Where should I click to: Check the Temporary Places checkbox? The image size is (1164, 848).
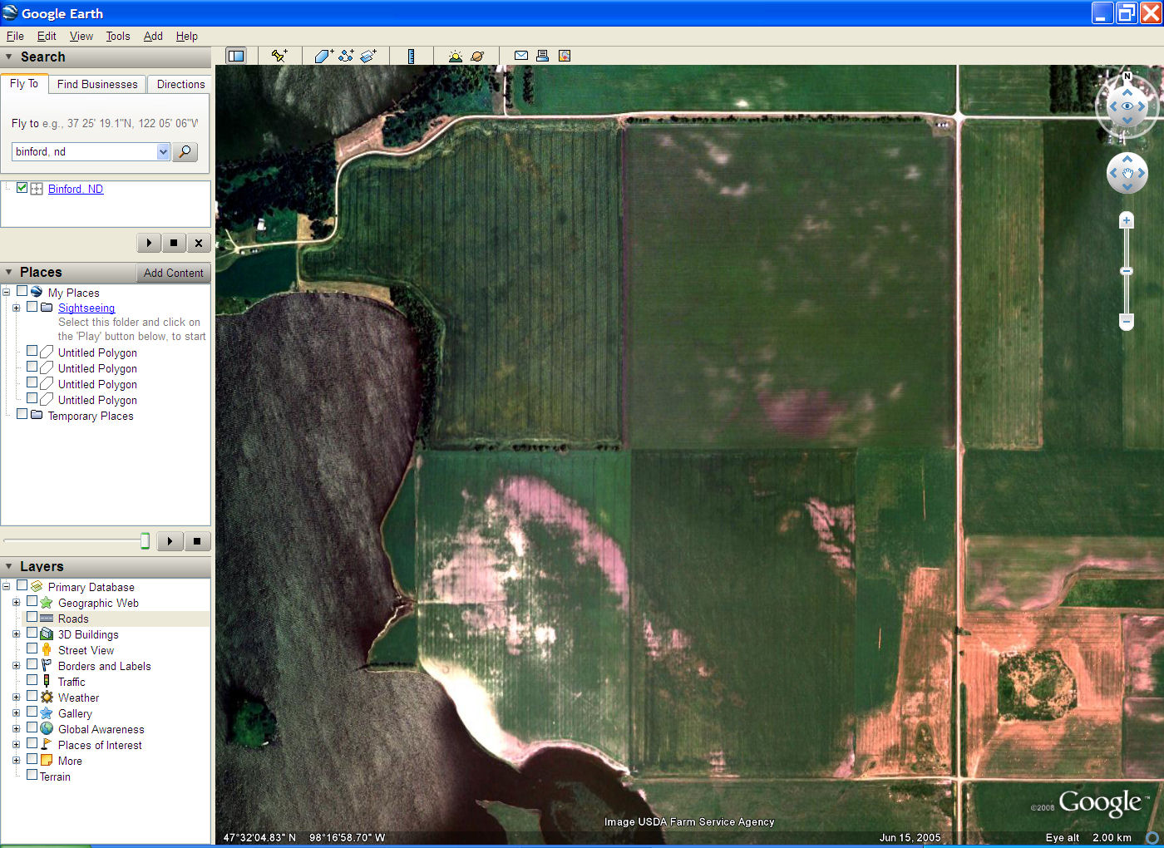point(22,414)
